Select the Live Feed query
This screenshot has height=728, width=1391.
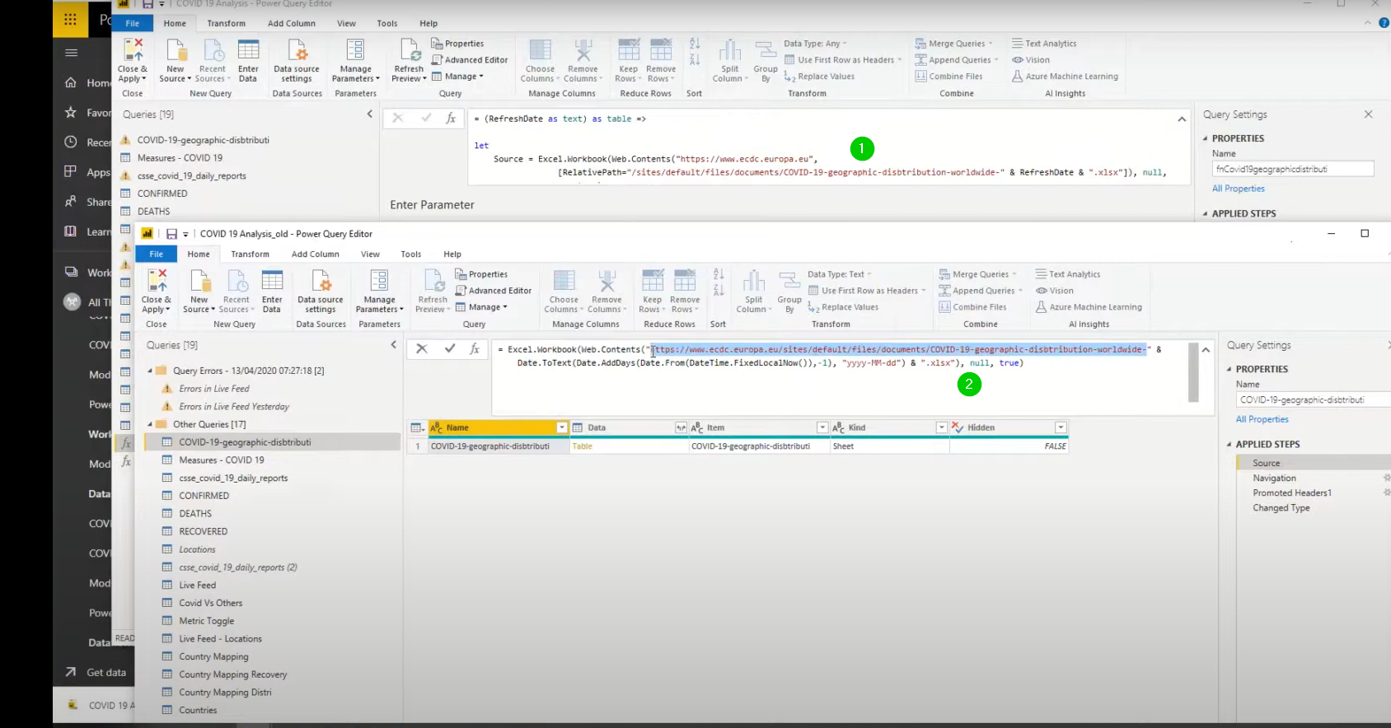[198, 586]
